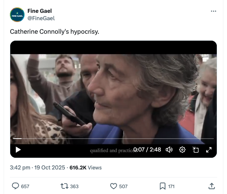Click the "Catherine Connolly's hypocrisy." text
227x194 pixels.
pyautogui.click(x=55, y=32)
